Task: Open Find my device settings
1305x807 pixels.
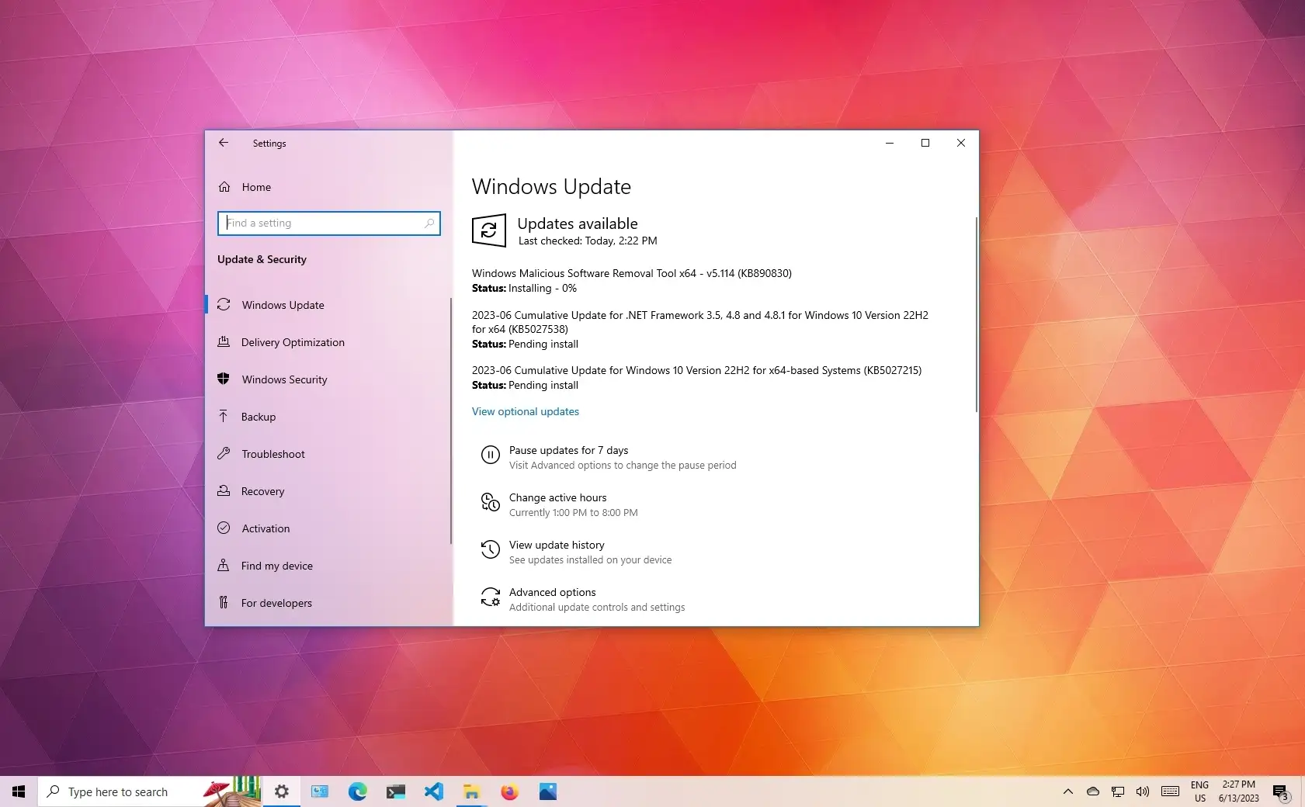Action: (x=328, y=566)
